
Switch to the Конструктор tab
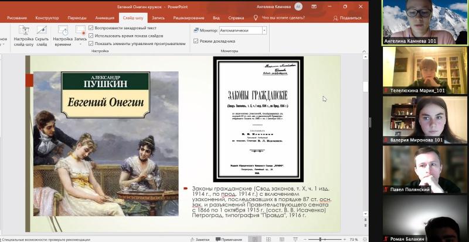pyautogui.click(x=47, y=18)
